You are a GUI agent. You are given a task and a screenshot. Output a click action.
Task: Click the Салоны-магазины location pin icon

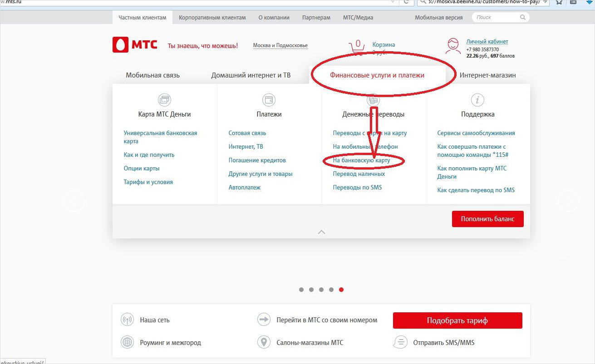264,342
